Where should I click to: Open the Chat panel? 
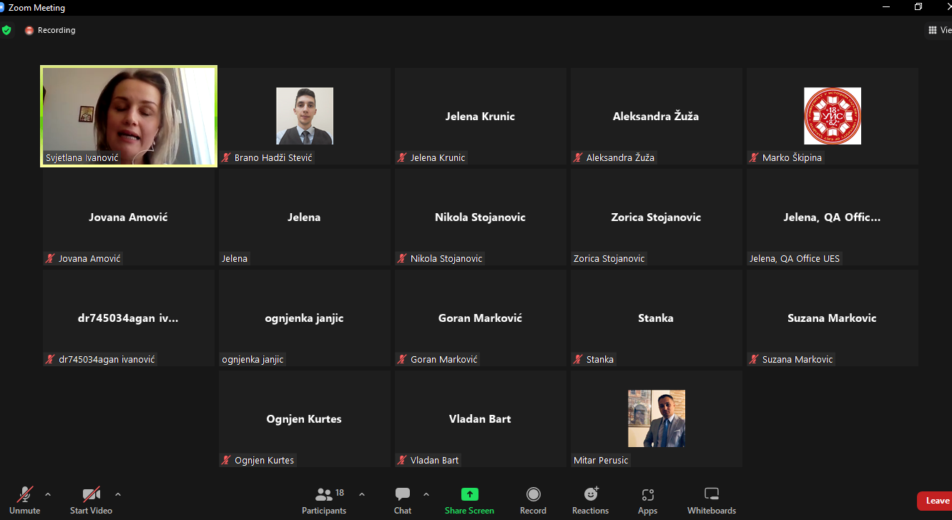pyautogui.click(x=403, y=501)
